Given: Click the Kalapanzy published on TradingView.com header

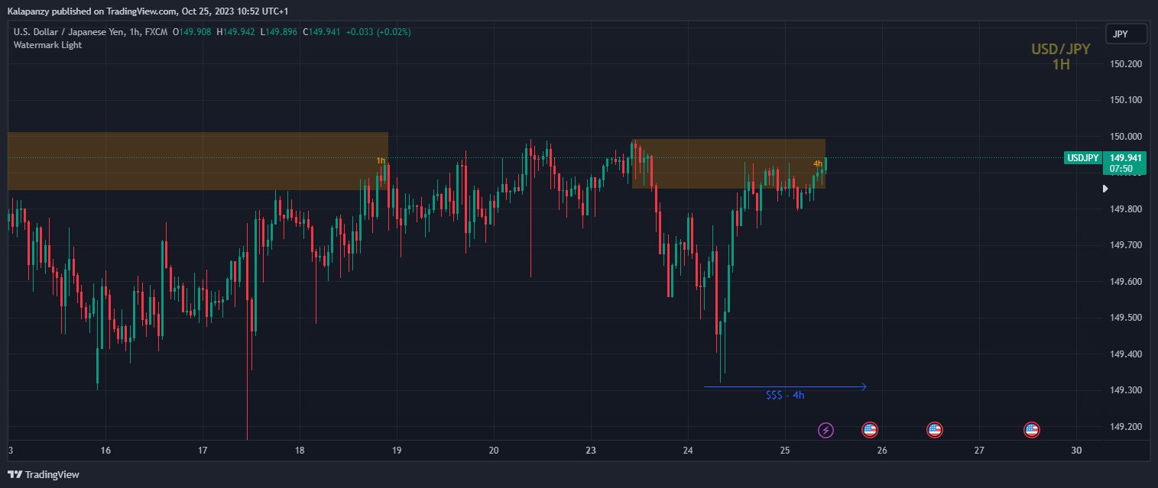Looking at the screenshot, I should pyautogui.click(x=148, y=11).
